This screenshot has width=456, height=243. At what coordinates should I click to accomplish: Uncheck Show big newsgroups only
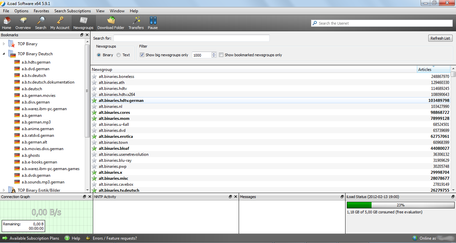[x=142, y=55]
